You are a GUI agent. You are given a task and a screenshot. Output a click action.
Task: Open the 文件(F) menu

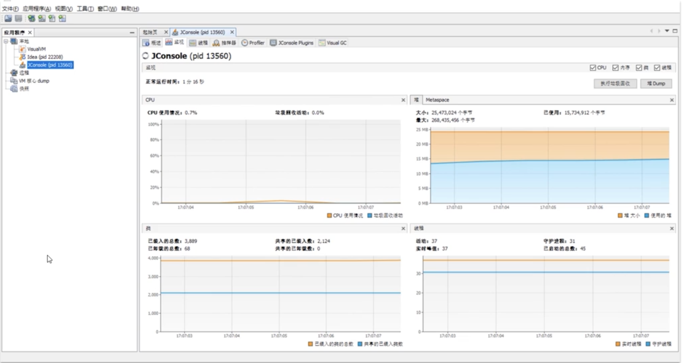[10, 9]
